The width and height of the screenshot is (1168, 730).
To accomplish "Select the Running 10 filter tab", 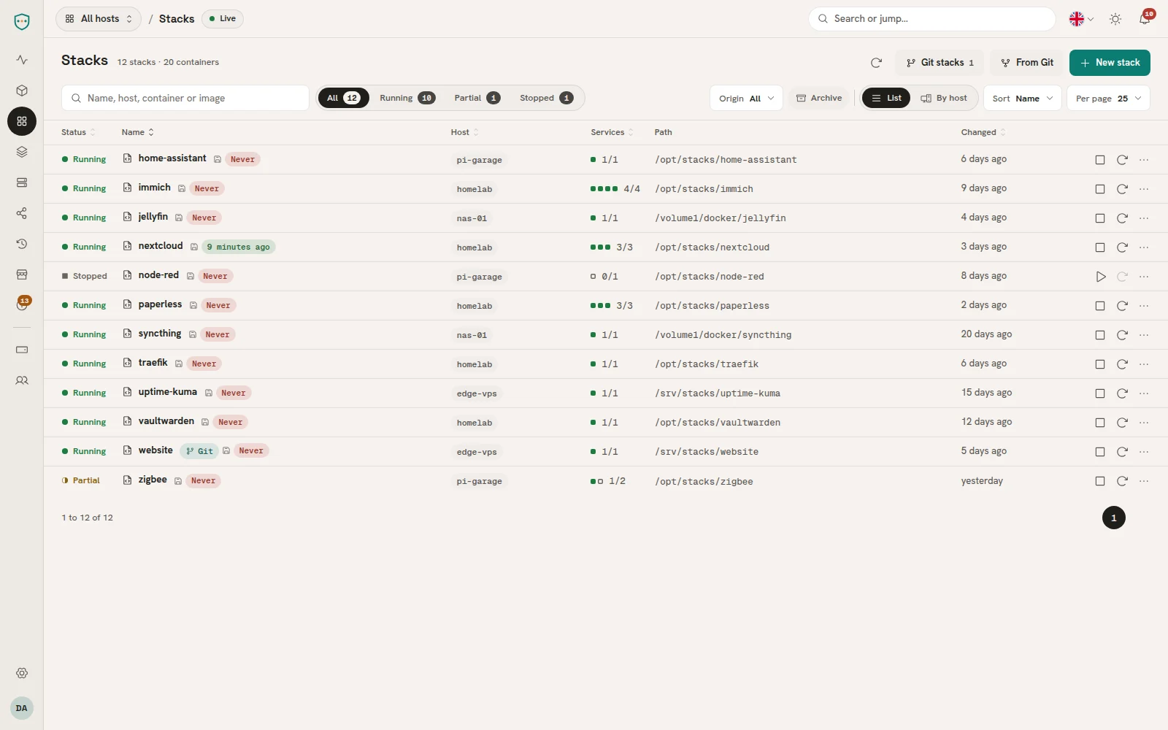I will [407, 98].
